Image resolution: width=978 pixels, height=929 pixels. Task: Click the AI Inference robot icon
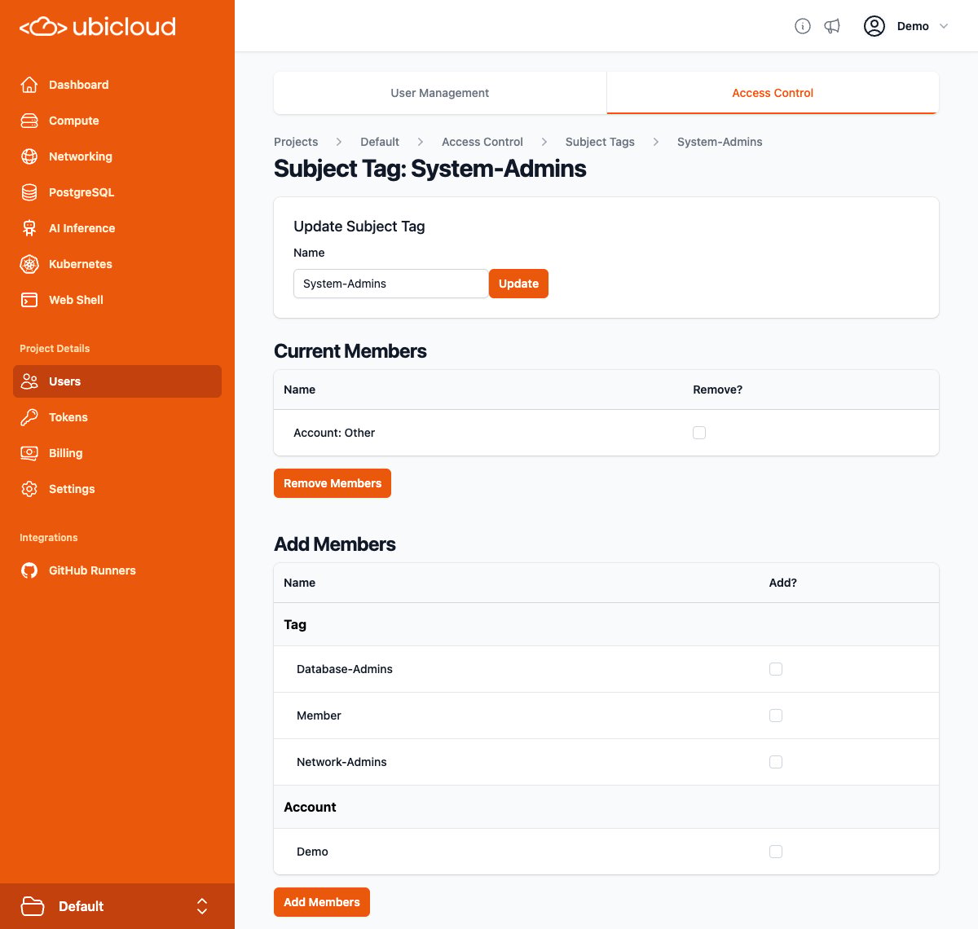[29, 228]
